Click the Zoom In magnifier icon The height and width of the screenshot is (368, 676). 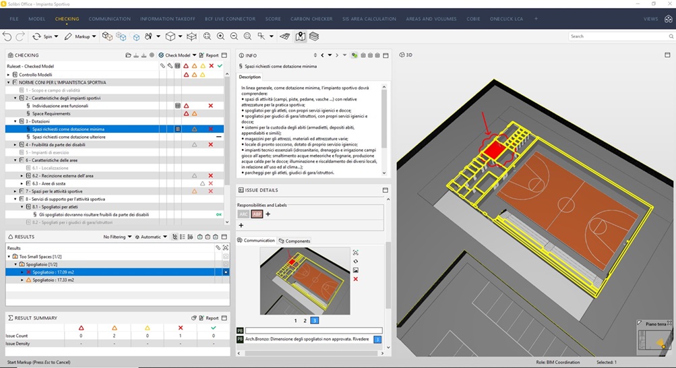[221, 36]
